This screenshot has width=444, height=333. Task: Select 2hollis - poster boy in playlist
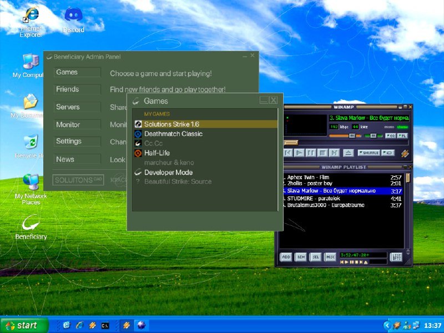342,184
